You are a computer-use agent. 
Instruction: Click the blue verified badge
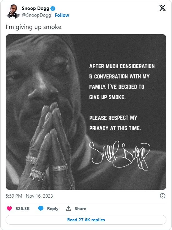(53, 8)
